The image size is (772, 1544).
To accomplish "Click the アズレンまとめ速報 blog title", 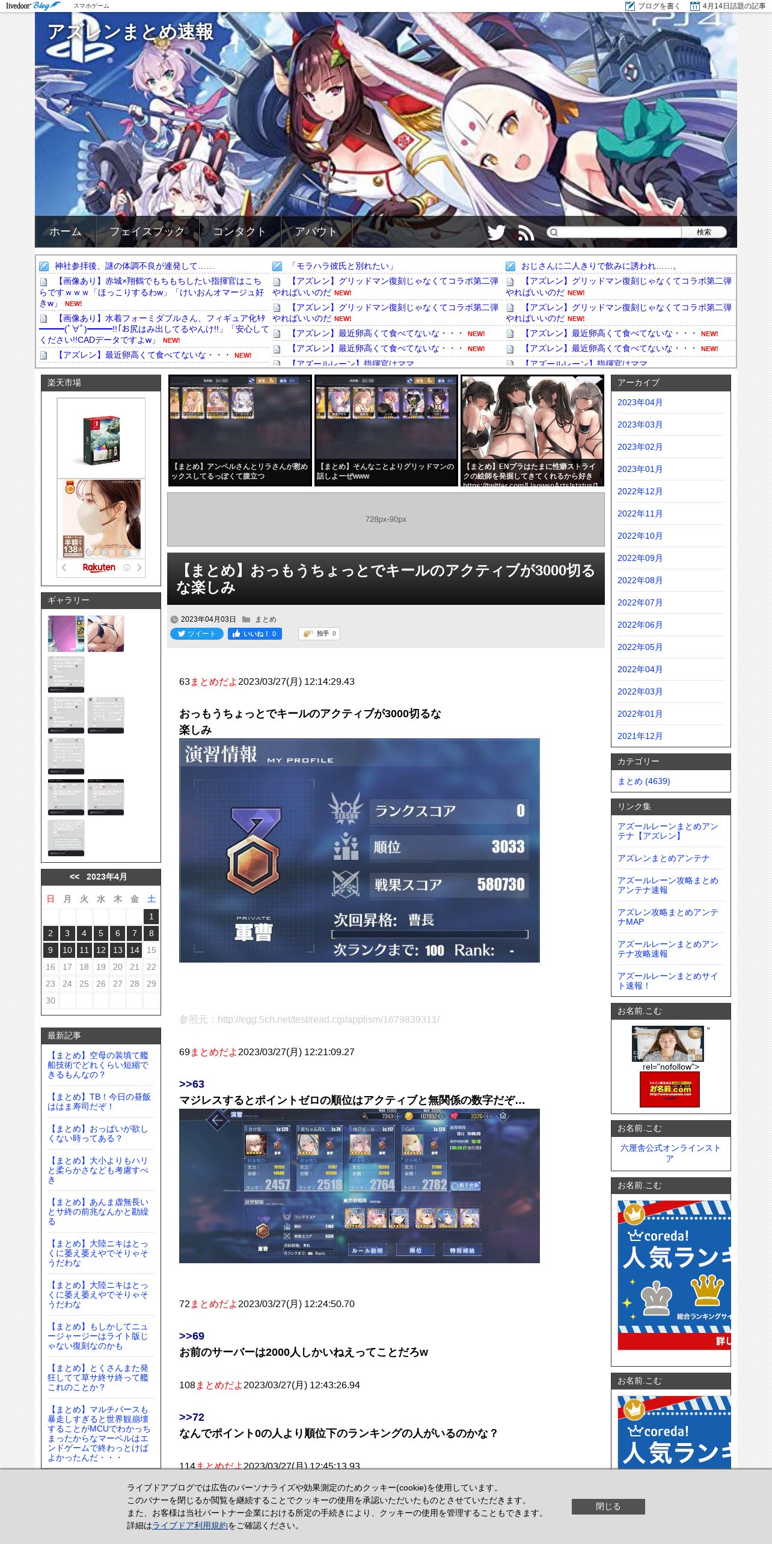I will click(x=130, y=32).
